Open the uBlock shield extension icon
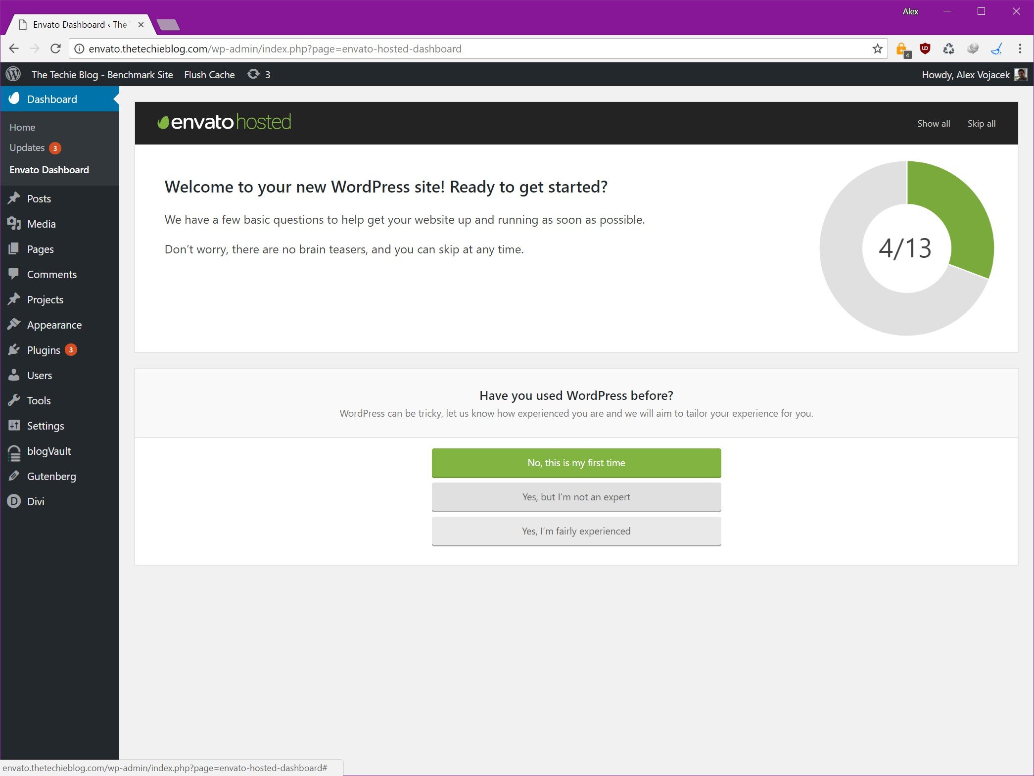 point(925,48)
